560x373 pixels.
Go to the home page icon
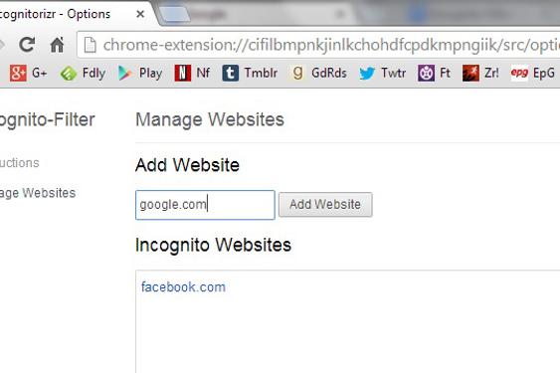coord(57,45)
